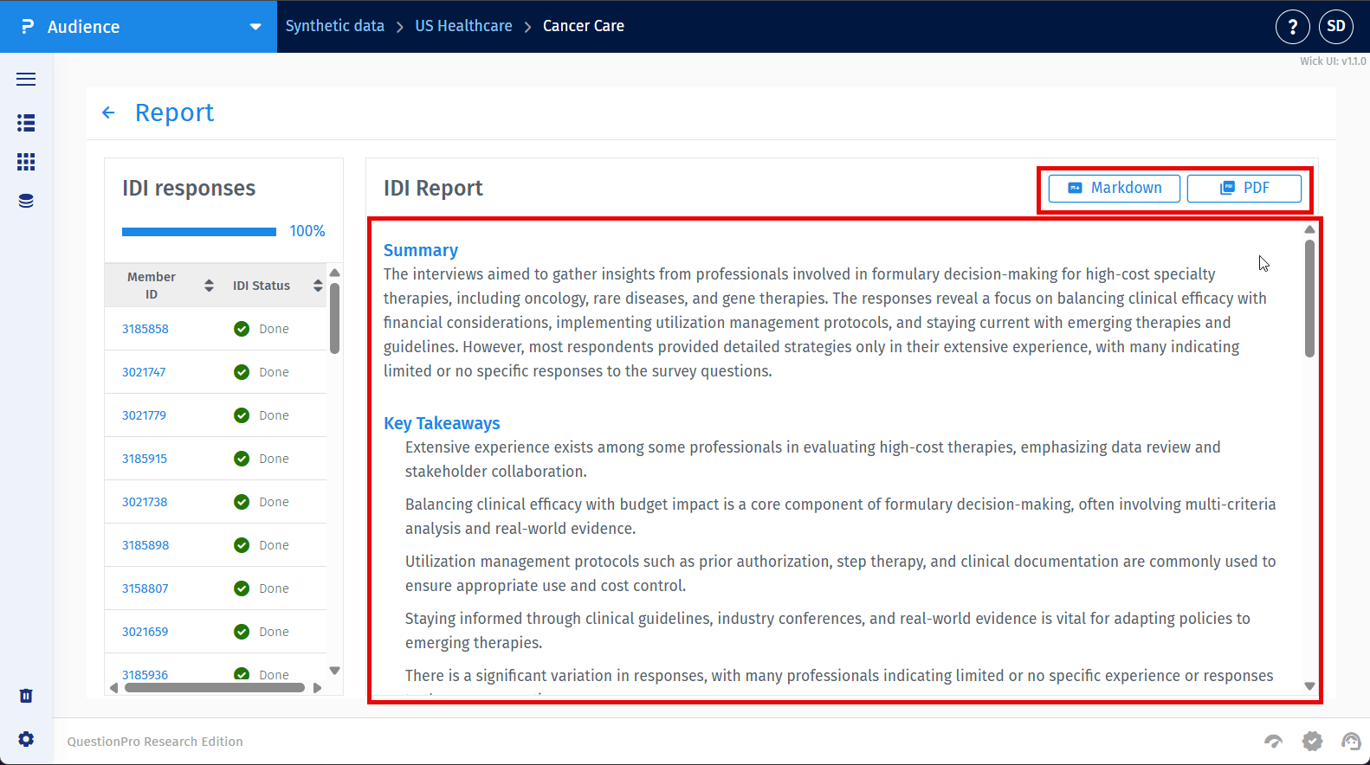
Task: Click the speedometer gauge icon in footer
Action: point(1273,741)
